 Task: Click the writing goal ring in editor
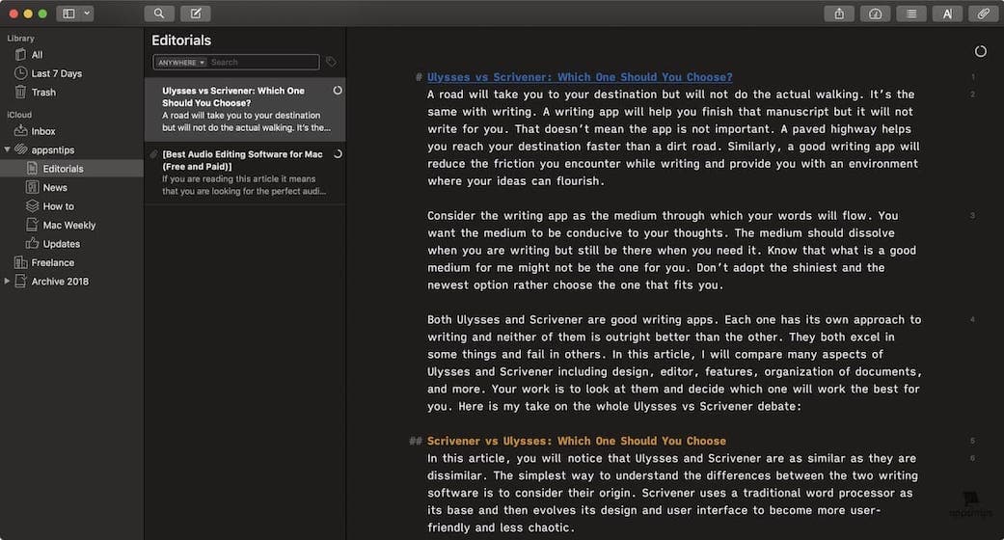tap(981, 51)
